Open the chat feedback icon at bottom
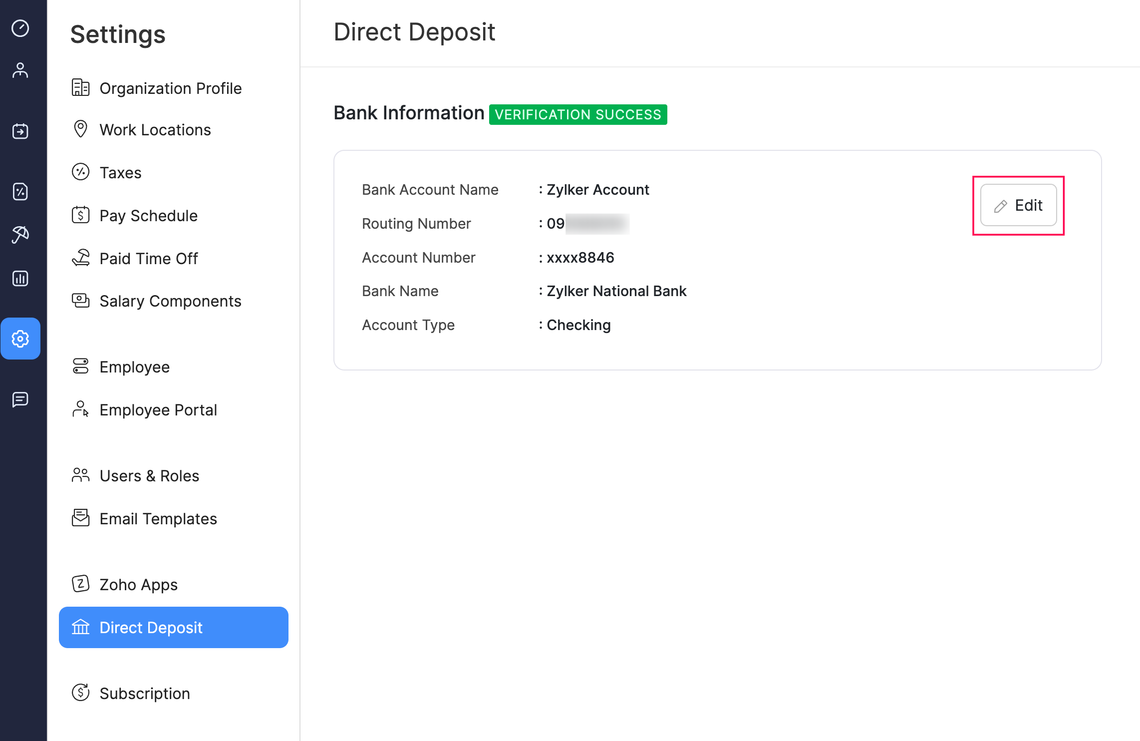Viewport: 1140px width, 741px height. pos(20,399)
